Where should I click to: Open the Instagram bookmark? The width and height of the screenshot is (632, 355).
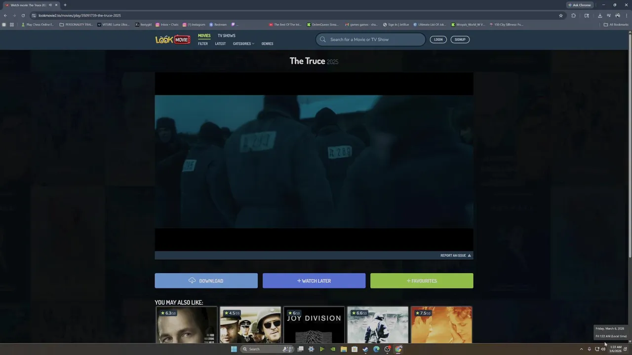[x=194, y=24]
